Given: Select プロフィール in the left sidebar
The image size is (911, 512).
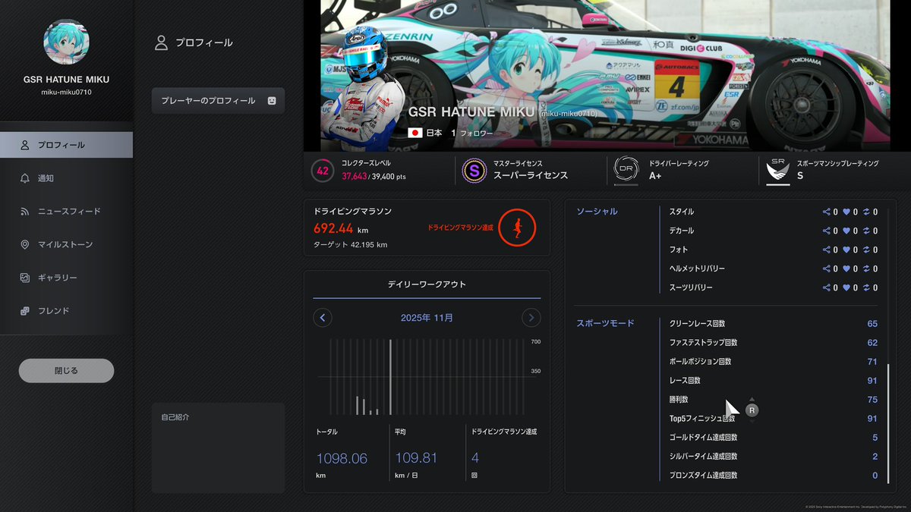Looking at the screenshot, I should (66, 144).
